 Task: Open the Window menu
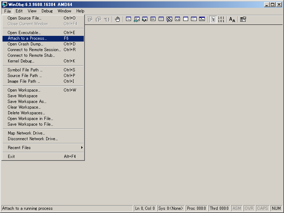click(x=64, y=11)
